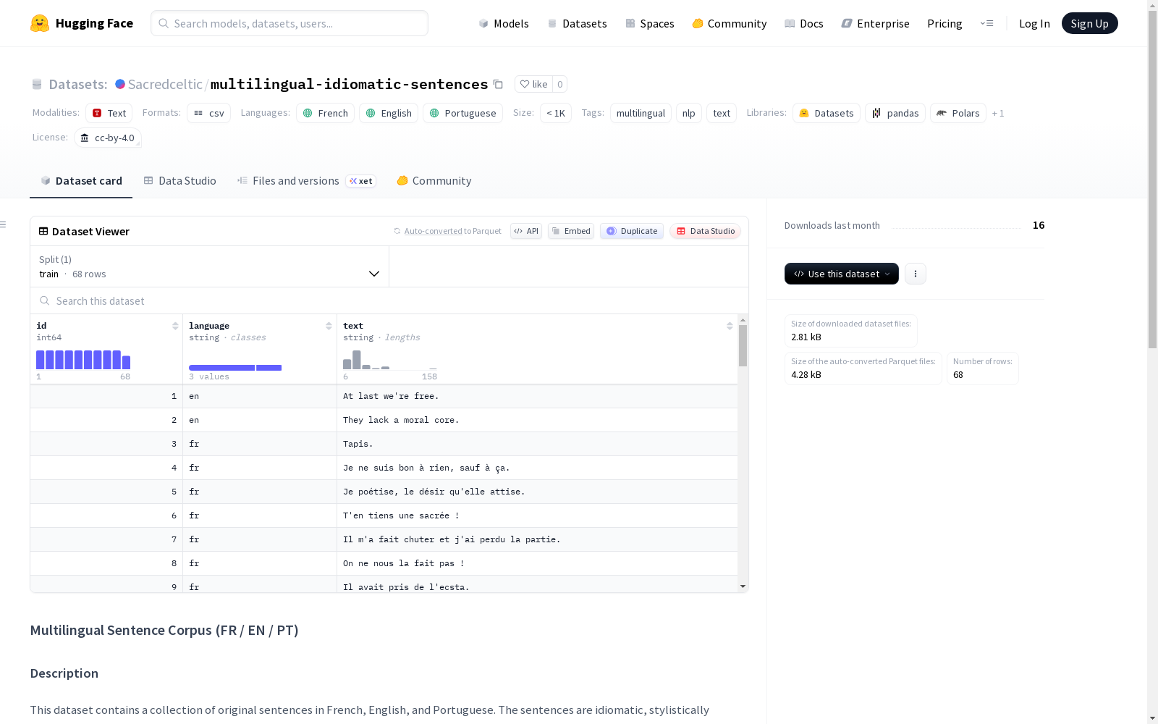Image resolution: width=1158 pixels, height=724 pixels.
Task: Click the Embed button
Action: [x=571, y=231]
